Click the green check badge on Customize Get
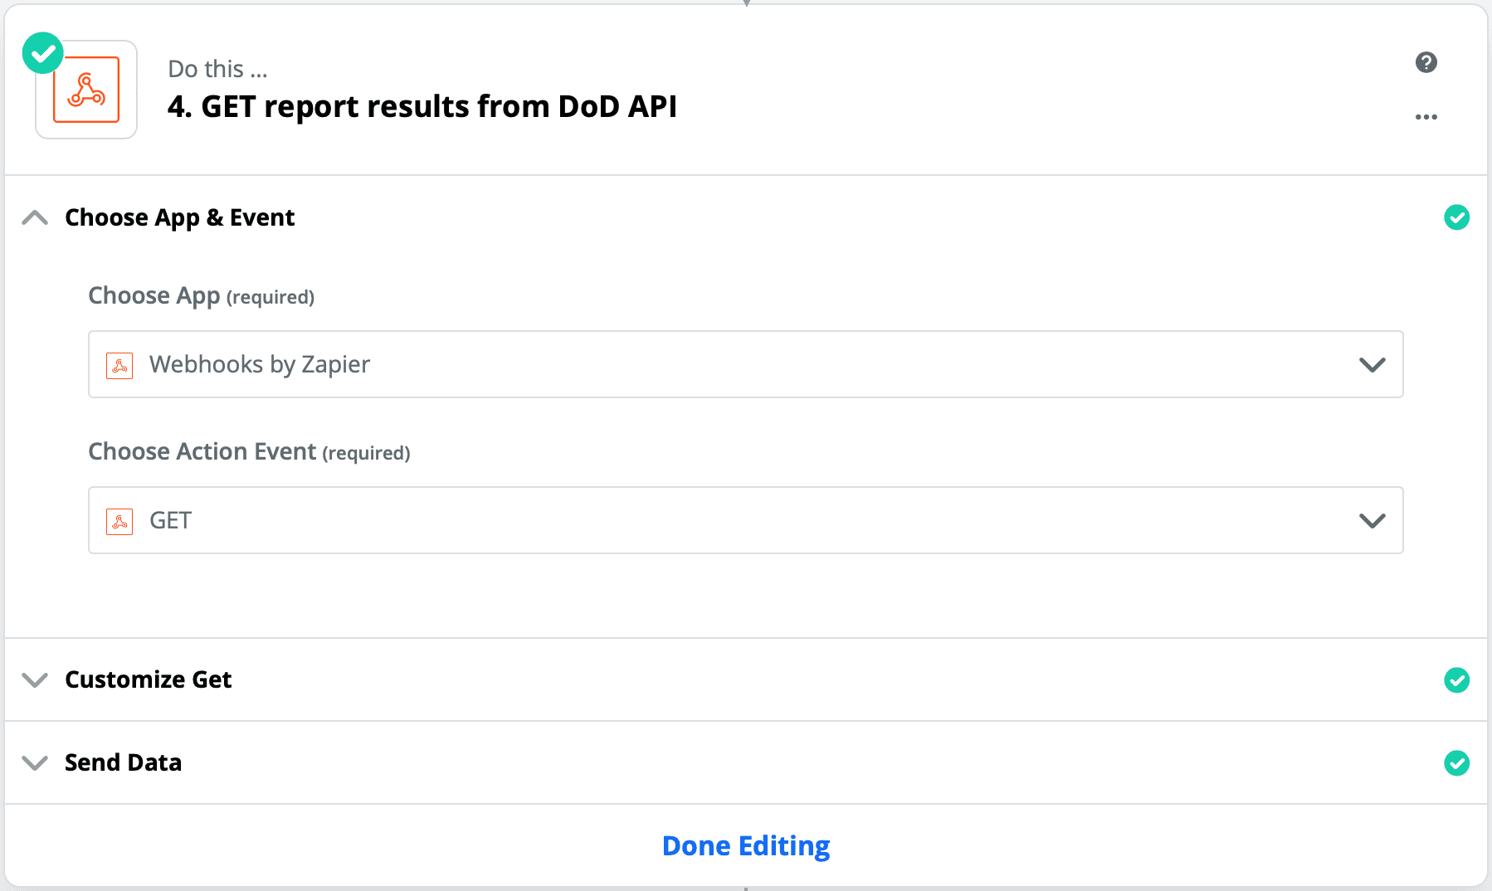Viewport: 1492px width, 891px height. (1457, 680)
